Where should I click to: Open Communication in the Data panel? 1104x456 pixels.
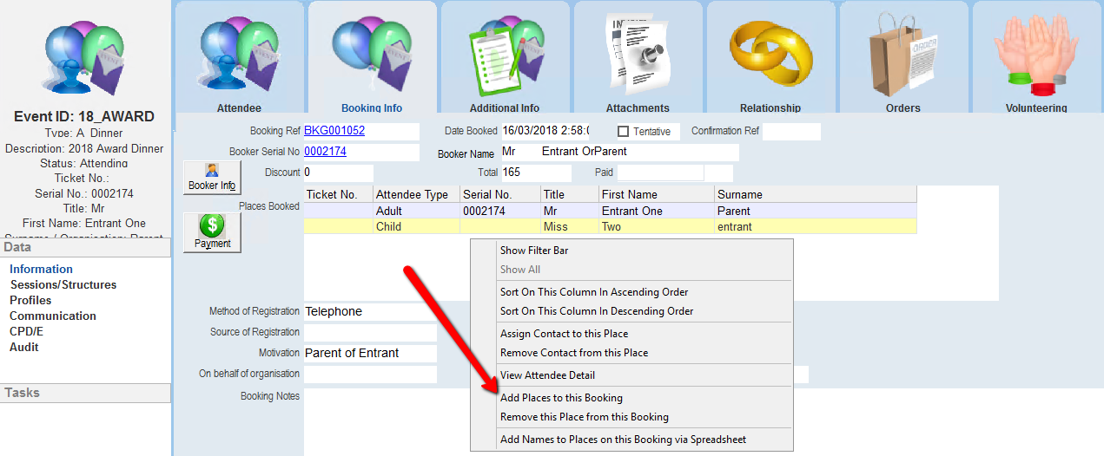[52, 316]
